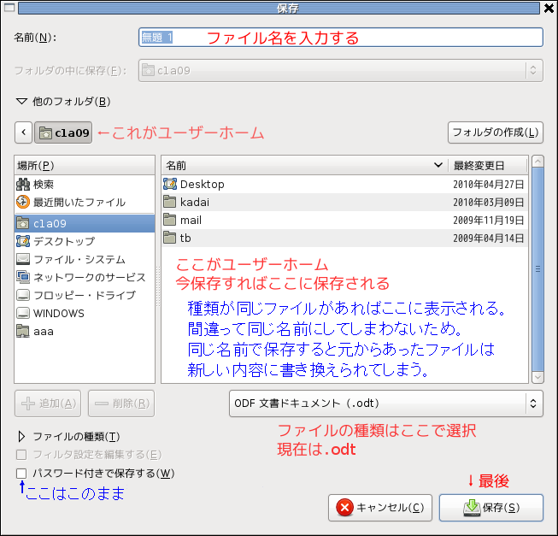
Task: Click the 保存(S) button
Action: click(x=491, y=508)
